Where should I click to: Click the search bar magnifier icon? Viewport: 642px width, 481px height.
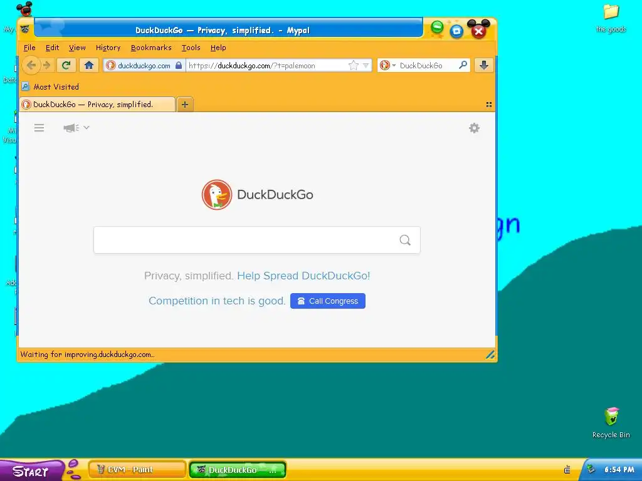point(463,65)
